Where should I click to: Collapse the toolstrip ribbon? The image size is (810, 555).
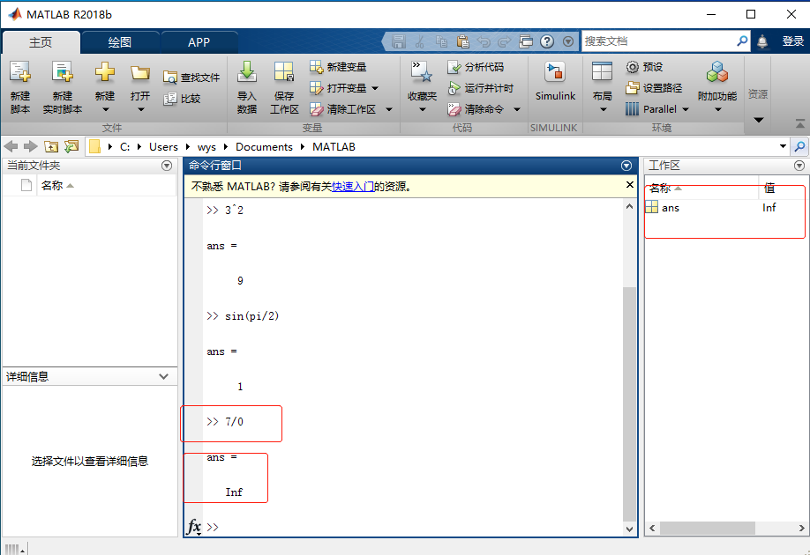point(799,124)
